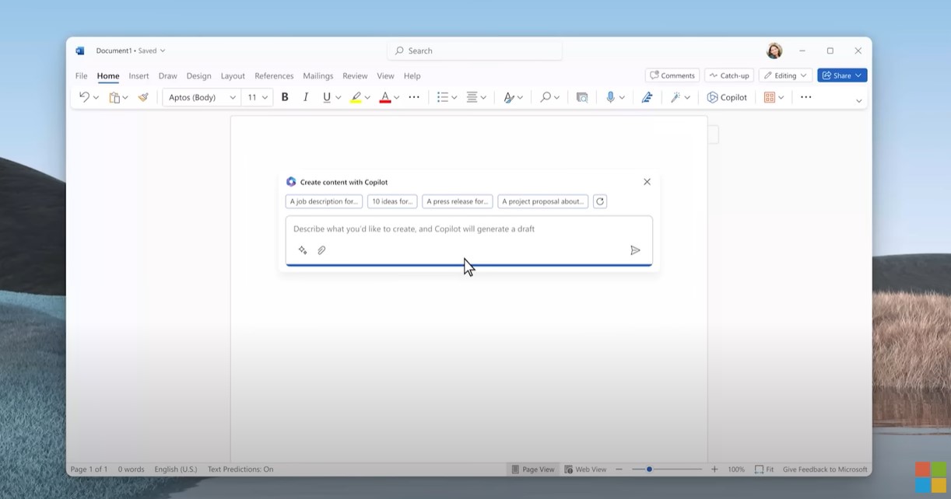This screenshot has width=951, height=499.
Task: Open the Insert ribbon tab
Action: pyautogui.click(x=139, y=76)
